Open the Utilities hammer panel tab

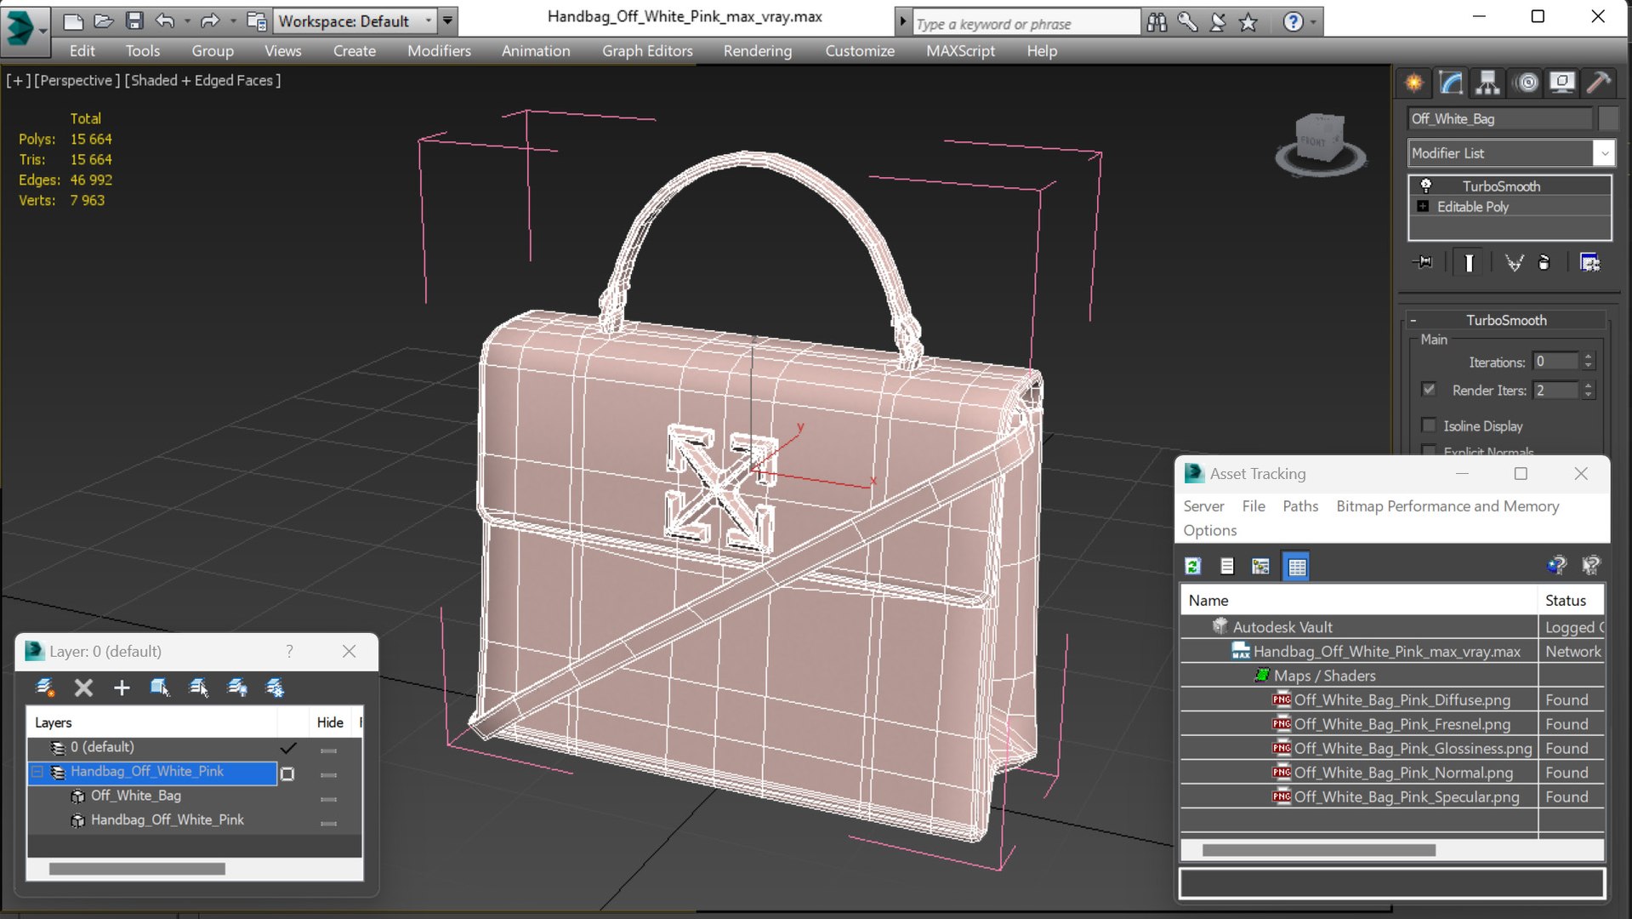(1599, 83)
